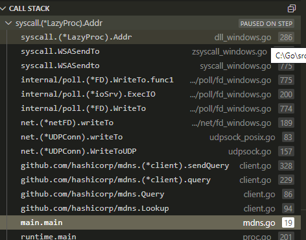Click line number badge 189
306x240 pixels.
point(286,123)
